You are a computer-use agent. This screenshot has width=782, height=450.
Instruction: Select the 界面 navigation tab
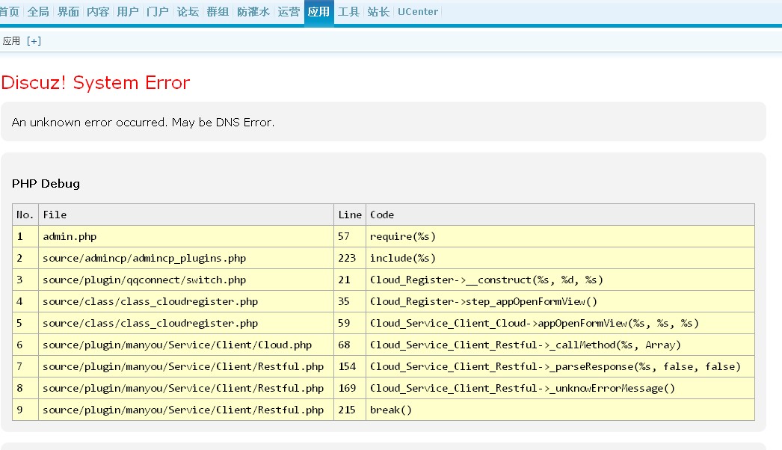[68, 12]
